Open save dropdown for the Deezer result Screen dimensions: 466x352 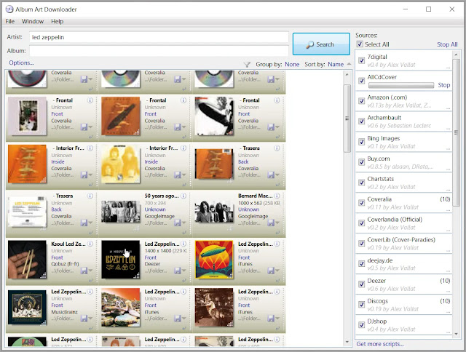(184, 271)
